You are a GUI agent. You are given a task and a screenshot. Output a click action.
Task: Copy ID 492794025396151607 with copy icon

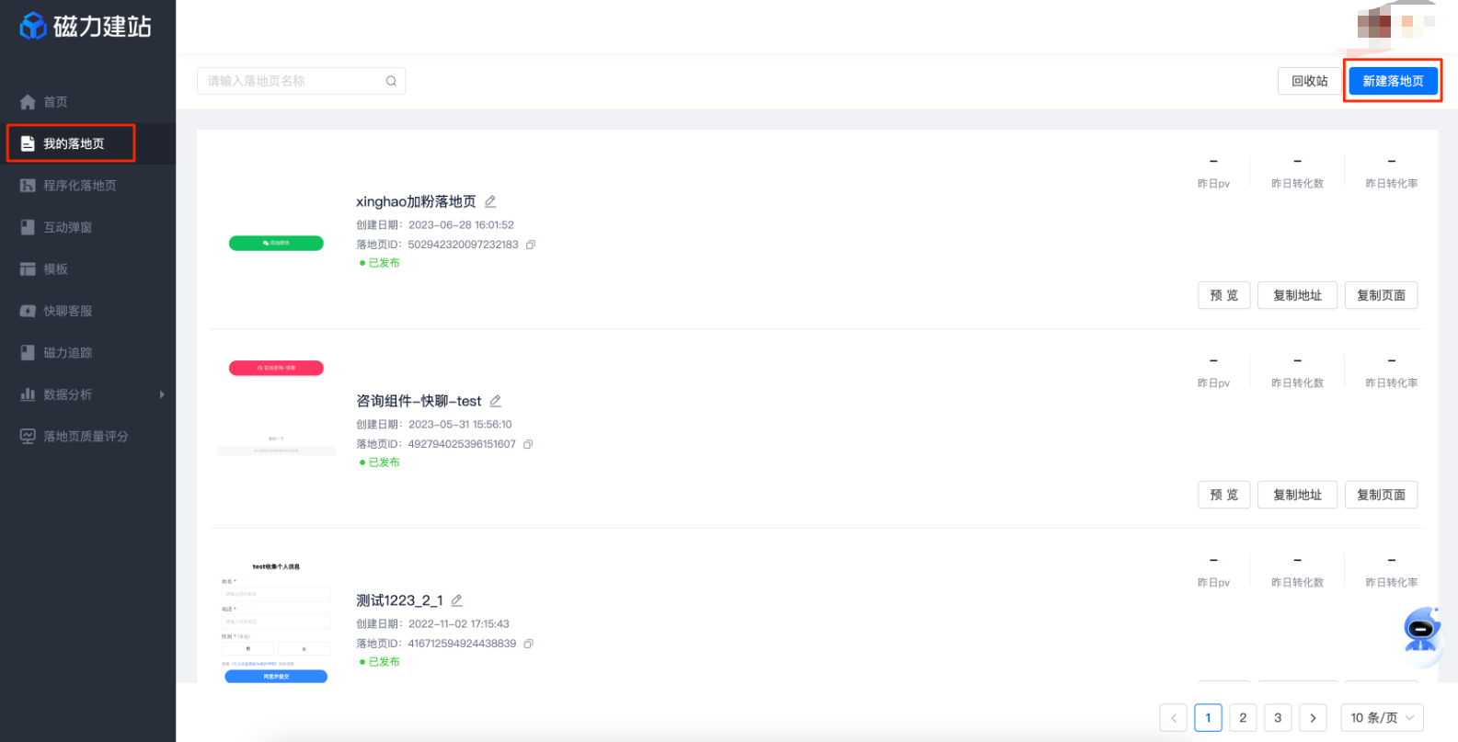coord(528,444)
